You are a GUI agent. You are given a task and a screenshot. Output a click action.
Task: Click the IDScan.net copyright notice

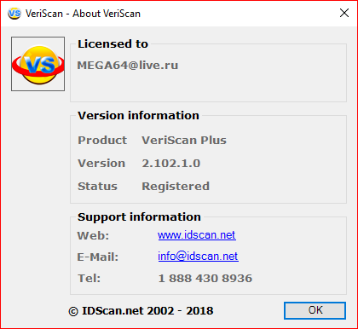[141, 311]
